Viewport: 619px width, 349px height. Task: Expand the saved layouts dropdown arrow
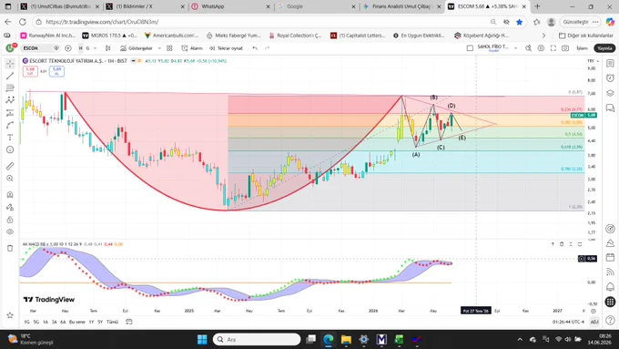tap(515, 48)
